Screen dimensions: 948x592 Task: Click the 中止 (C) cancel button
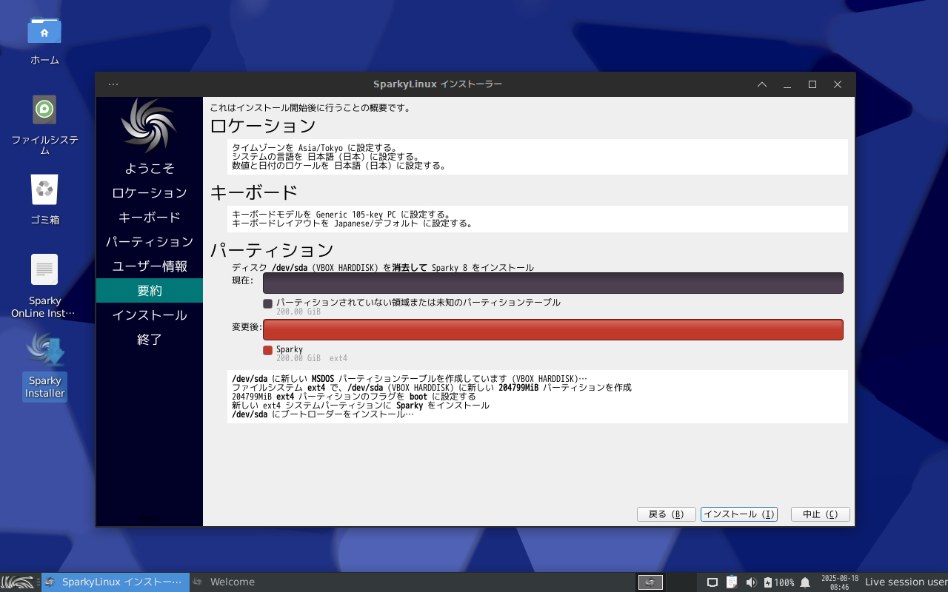[x=820, y=514]
